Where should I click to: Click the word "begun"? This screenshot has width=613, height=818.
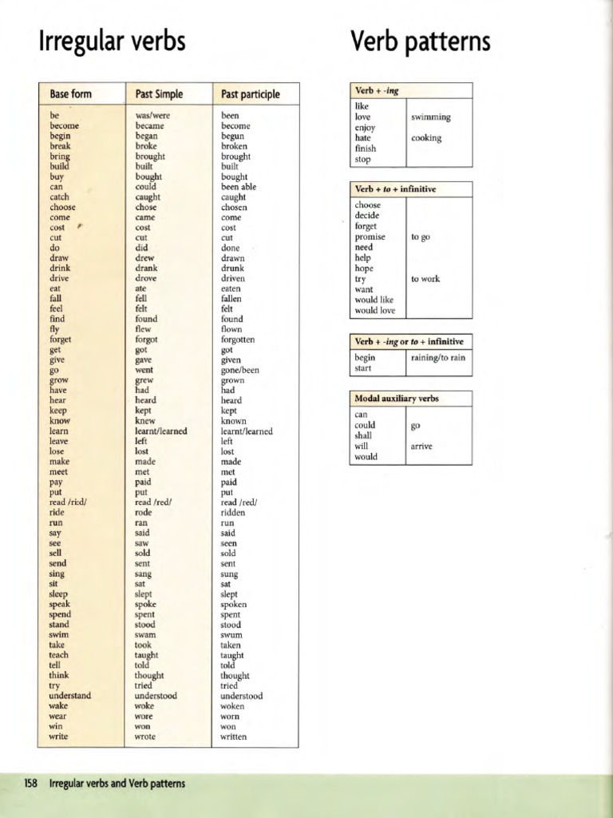tap(233, 136)
